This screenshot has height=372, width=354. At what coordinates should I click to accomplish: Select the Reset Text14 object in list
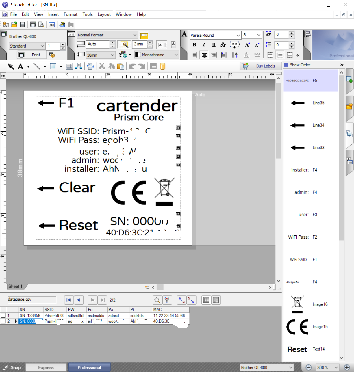click(311, 349)
